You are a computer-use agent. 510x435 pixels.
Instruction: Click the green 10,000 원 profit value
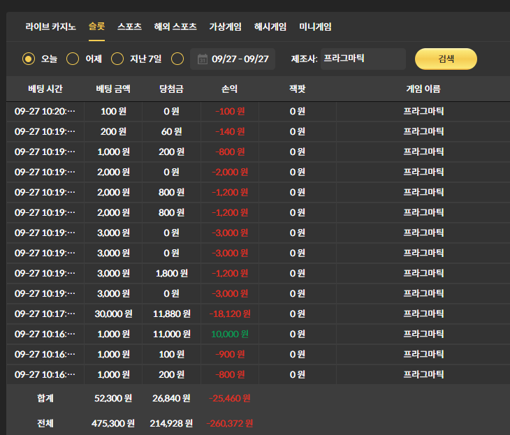229,334
